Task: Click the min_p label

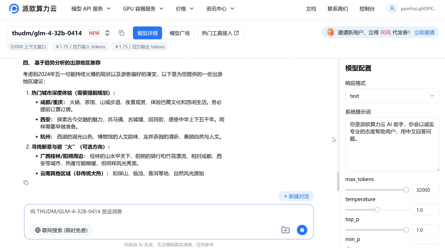Action: click(x=353, y=239)
